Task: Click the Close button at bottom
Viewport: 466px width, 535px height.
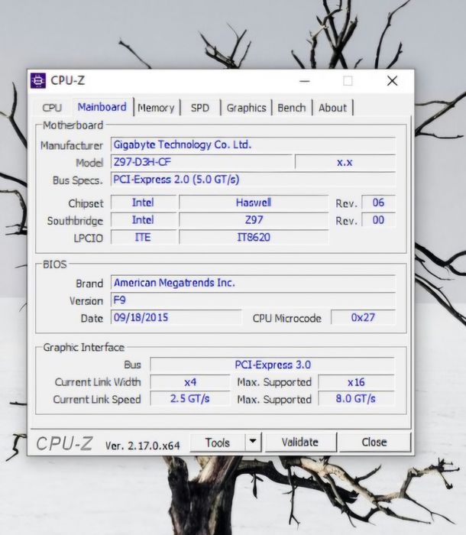Action: 374,443
